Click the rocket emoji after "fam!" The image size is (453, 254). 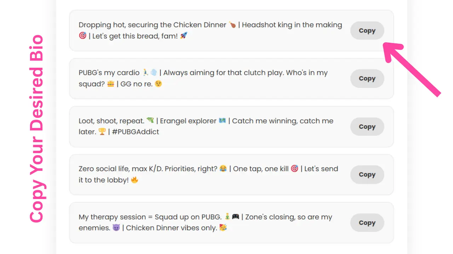[184, 36]
